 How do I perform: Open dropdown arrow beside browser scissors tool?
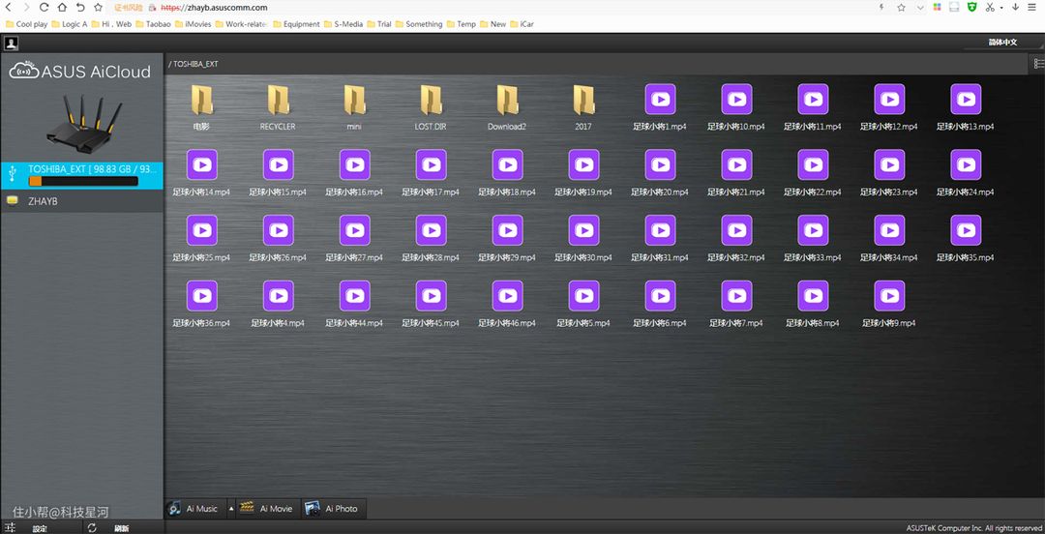coord(1000,7)
